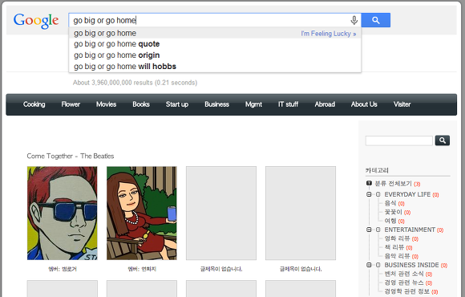Open the Visiter menu tab
Image resolution: width=465 pixels, height=297 pixels.
402,104
